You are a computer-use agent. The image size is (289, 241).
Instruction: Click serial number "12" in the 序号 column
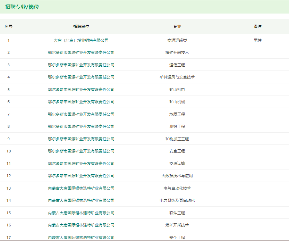click(9, 176)
